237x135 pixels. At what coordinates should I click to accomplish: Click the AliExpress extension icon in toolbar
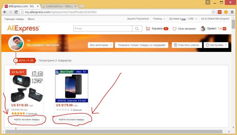[220, 12]
